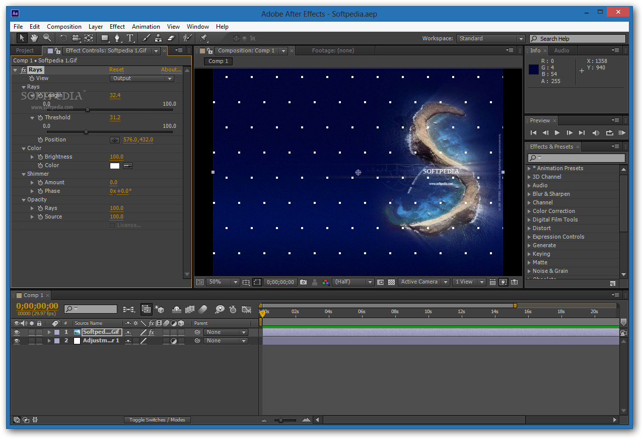
Task: Select the Hand tool
Action: tap(34, 38)
